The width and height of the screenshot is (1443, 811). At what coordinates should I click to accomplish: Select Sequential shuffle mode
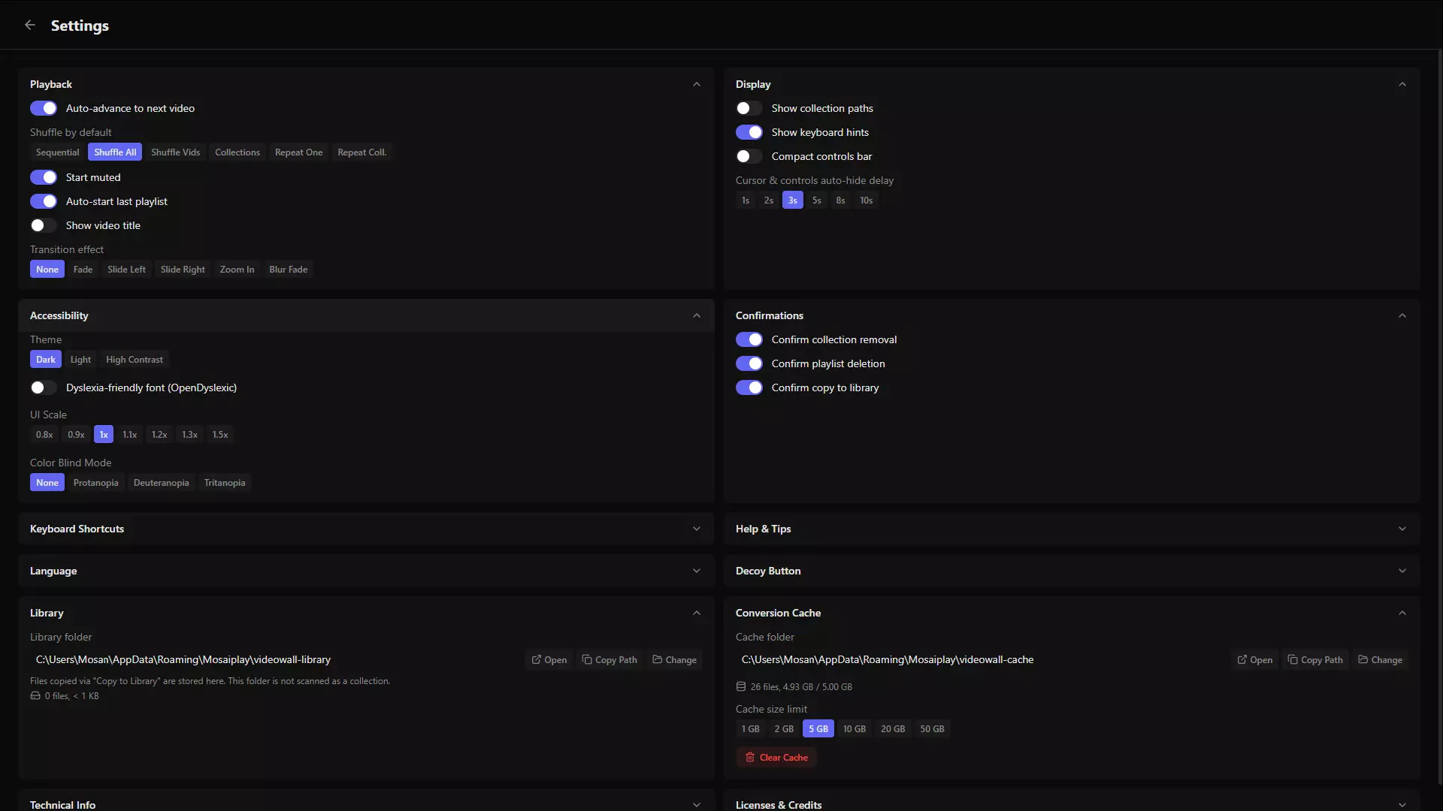pos(57,152)
